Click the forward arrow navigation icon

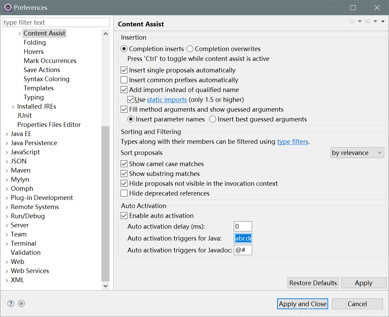pos(368,21)
